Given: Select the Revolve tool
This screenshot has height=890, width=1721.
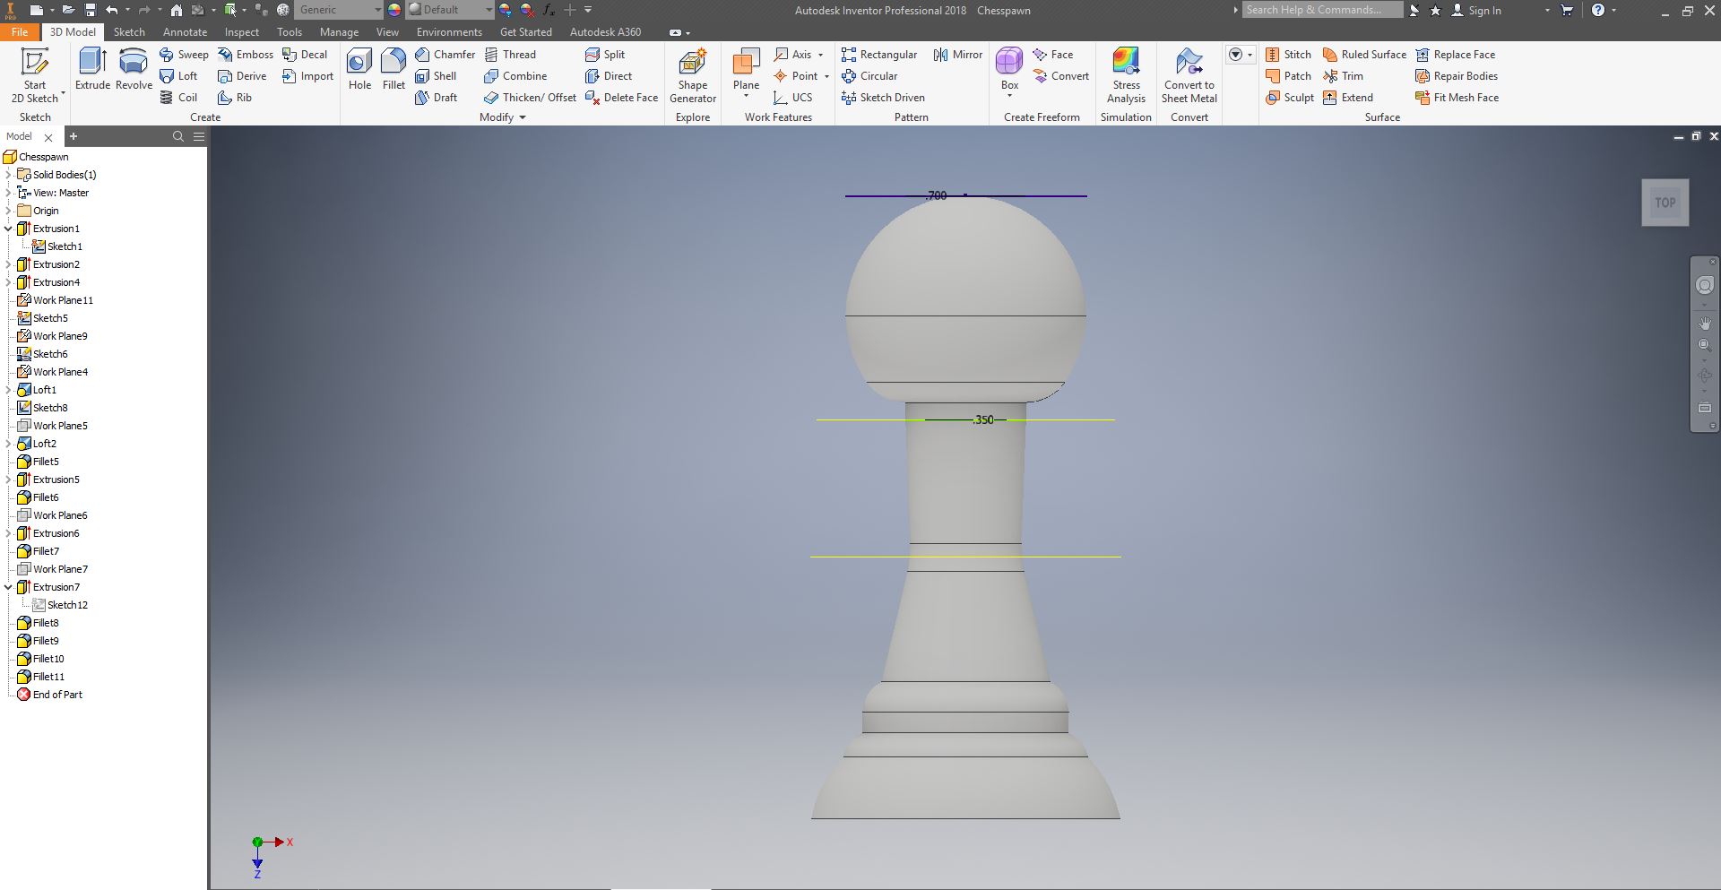Looking at the screenshot, I should coord(134,69).
